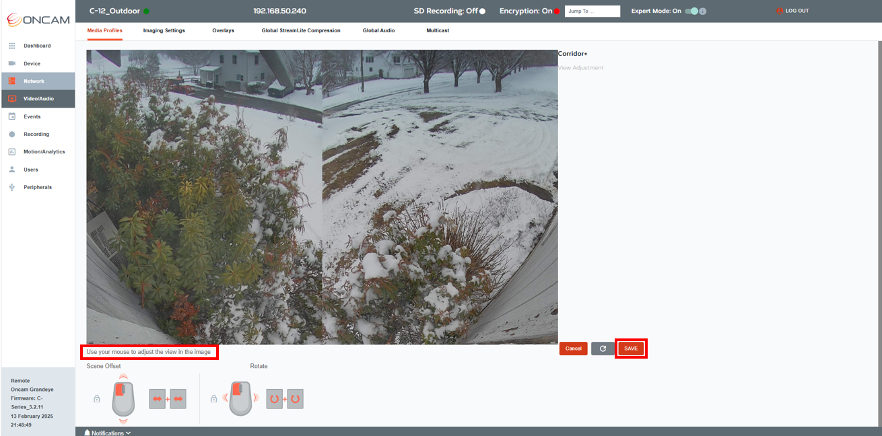Click the right rotate-arrow key icon under Rotate

coord(295,399)
